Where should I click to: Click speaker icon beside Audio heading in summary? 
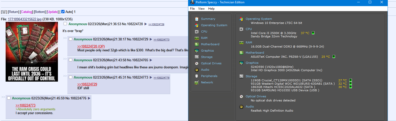point(241,107)
